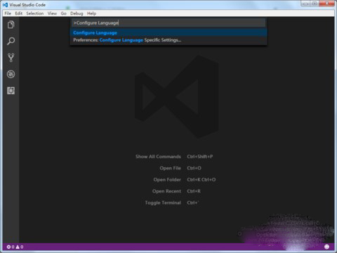Click the feedback smiley icon in status bar
The height and width of the screenshot is (253, 337).
[x=326, y=247]
